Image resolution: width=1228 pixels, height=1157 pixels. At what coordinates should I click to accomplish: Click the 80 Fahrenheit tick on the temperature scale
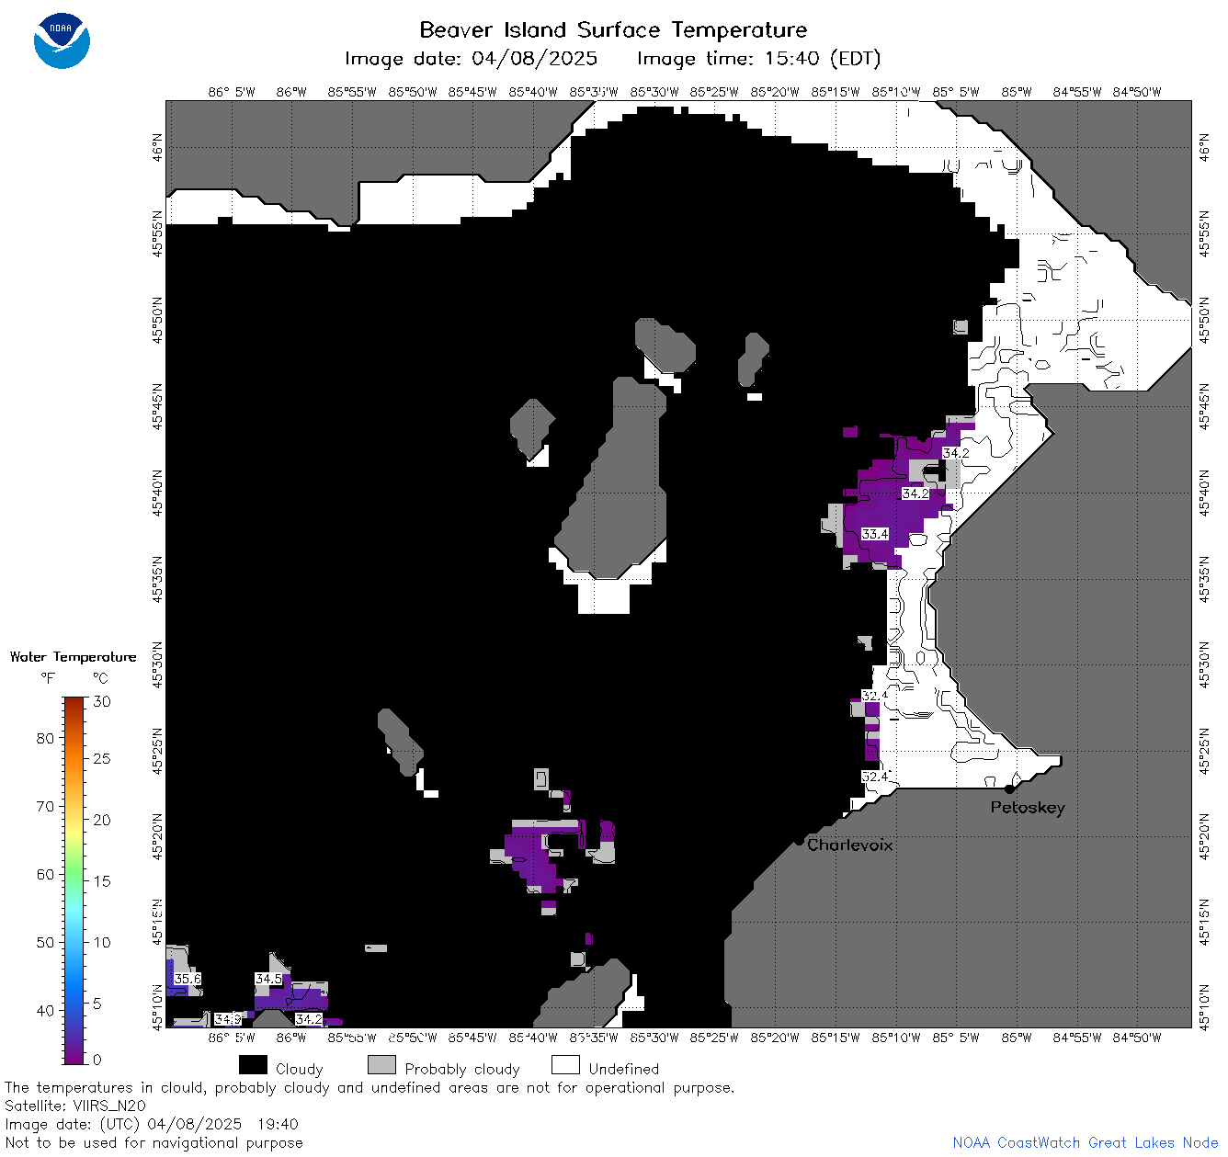[45, 738]
